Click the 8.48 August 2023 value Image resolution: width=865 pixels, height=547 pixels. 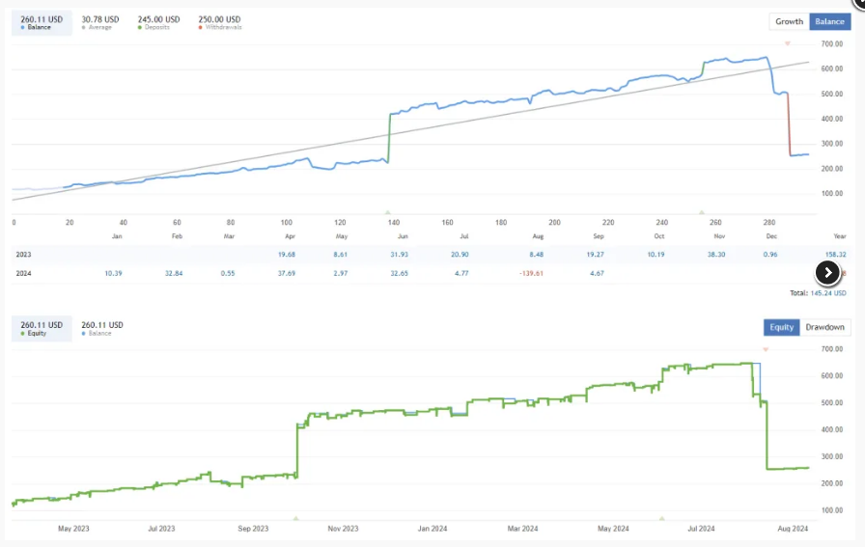click(536, 255)
